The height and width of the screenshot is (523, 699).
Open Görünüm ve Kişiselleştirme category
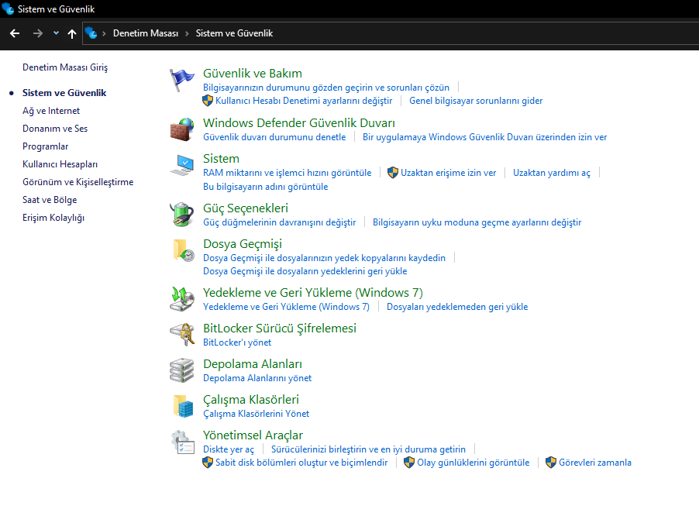pos(77,182)
